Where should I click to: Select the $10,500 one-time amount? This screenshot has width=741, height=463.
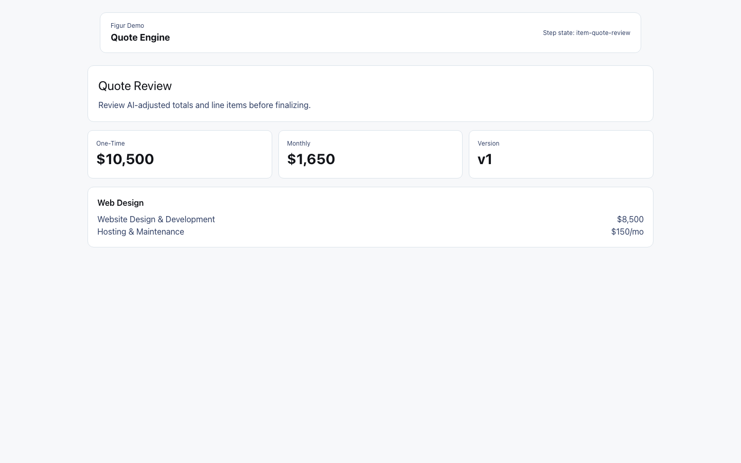[125, 159]
